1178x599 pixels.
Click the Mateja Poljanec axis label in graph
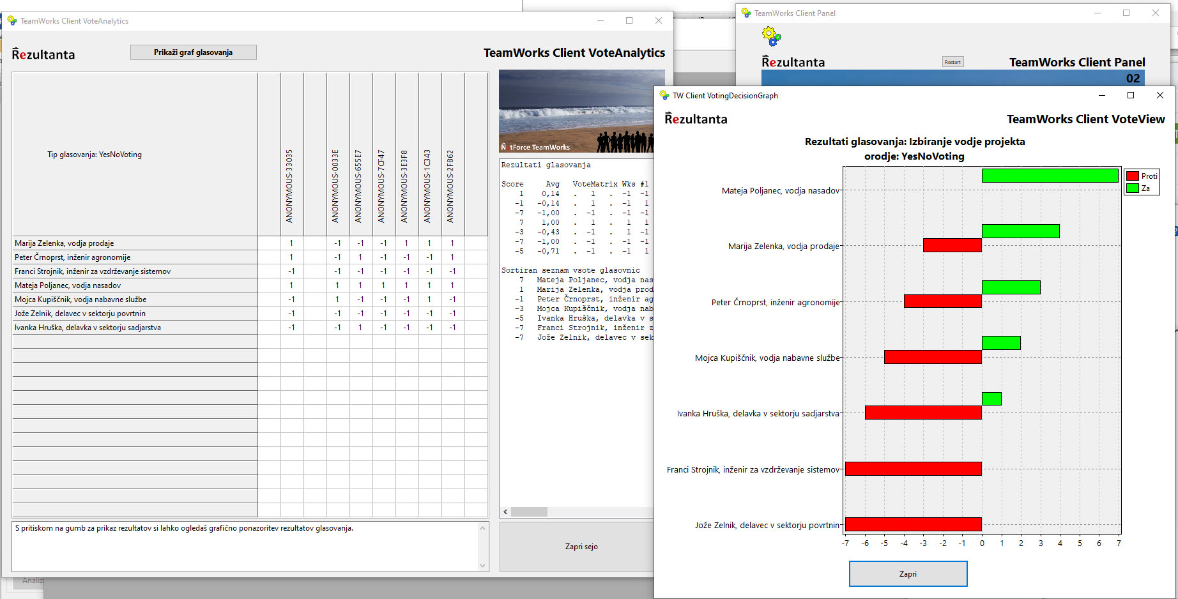coord(780,190)
